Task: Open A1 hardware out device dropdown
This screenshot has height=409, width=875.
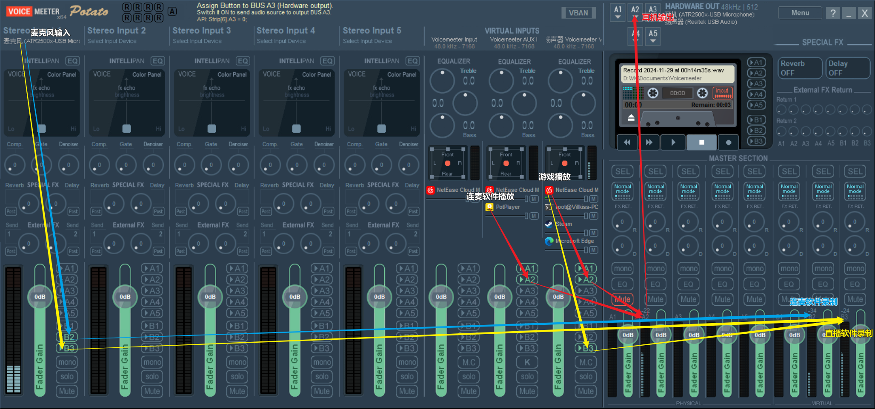Action: pyautogui.click(x=618, y=12)
